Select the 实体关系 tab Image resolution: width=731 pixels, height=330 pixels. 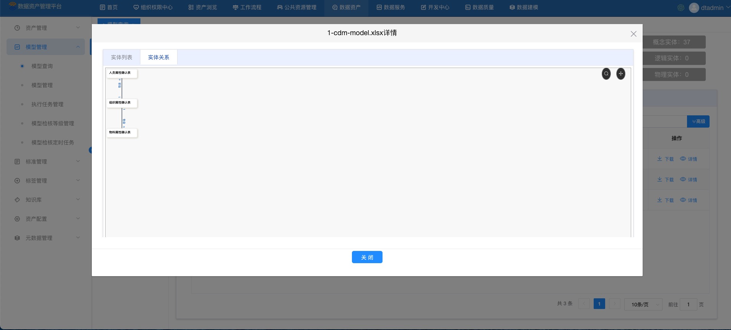(158, 57)
